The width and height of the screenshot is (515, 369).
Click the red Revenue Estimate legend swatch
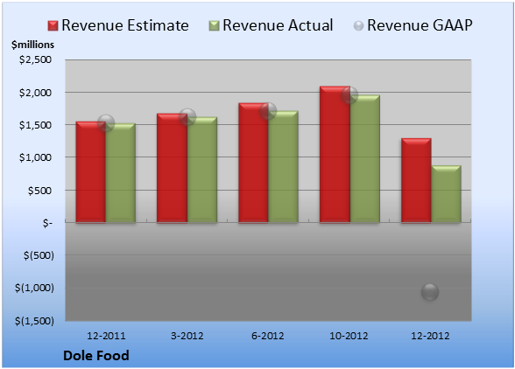click(x=53, y=25)
